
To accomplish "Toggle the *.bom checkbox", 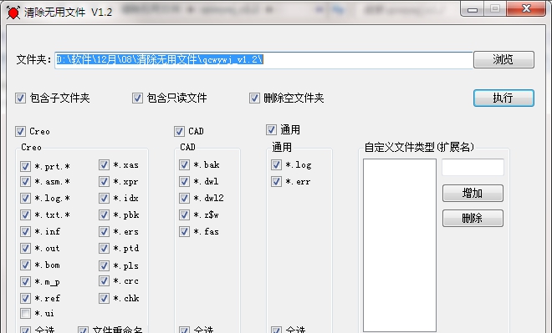I will click(25, 265).
